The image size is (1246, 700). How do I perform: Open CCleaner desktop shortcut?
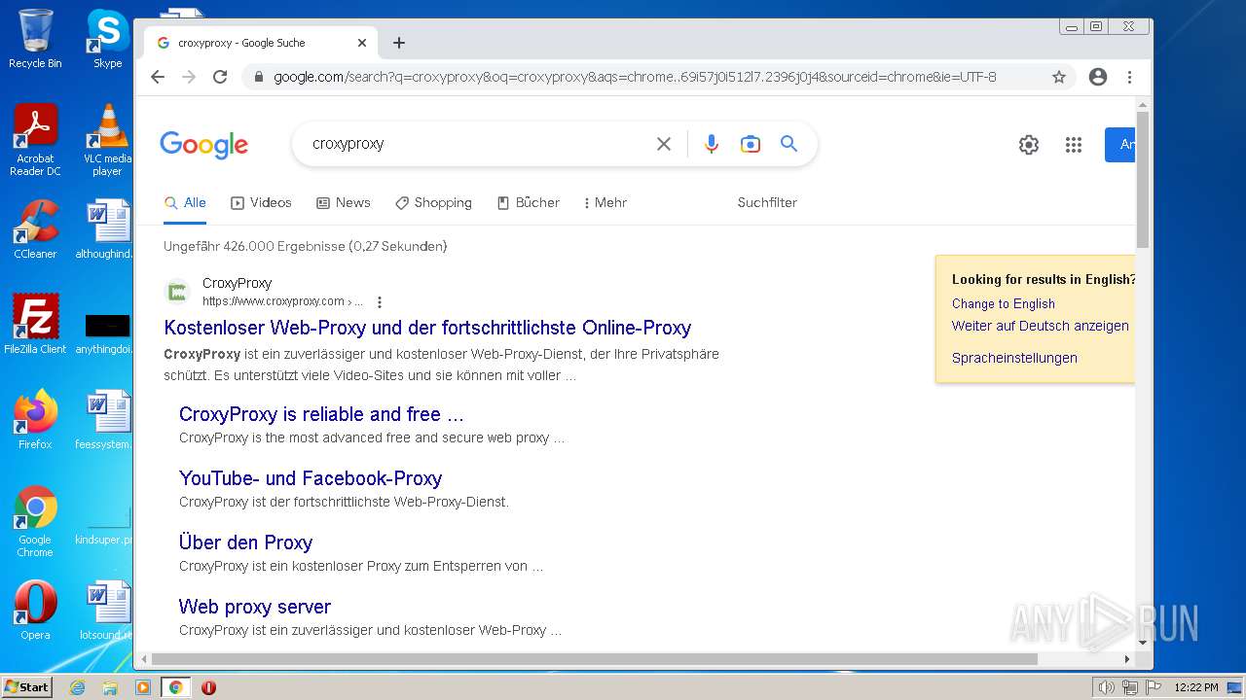tap(35, 229)
